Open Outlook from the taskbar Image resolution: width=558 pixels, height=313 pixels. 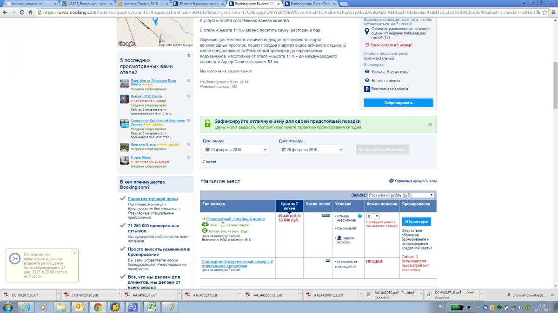pyautogui.click(x=79, y=307)
